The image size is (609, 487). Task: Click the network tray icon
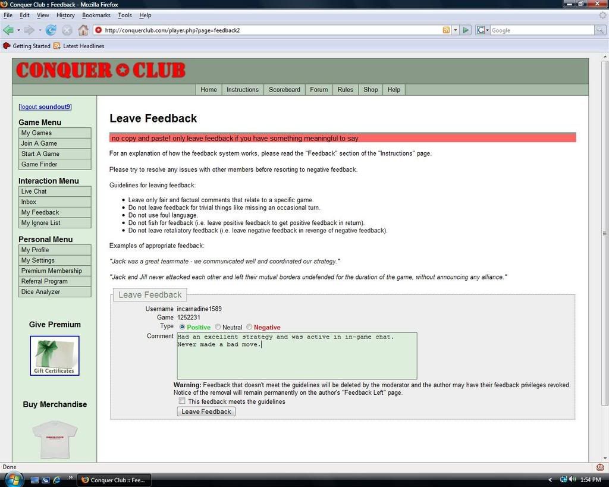(x=564, y=480)
